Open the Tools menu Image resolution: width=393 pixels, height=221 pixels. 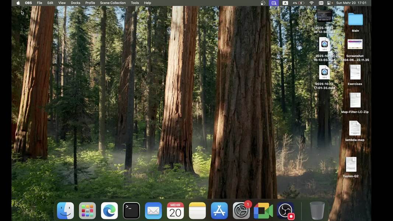(x=135, y=3)
